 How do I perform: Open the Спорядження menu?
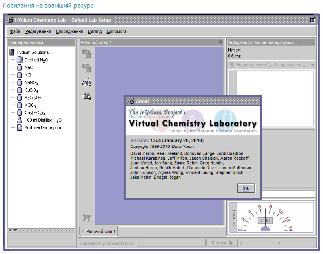point(69,31)
